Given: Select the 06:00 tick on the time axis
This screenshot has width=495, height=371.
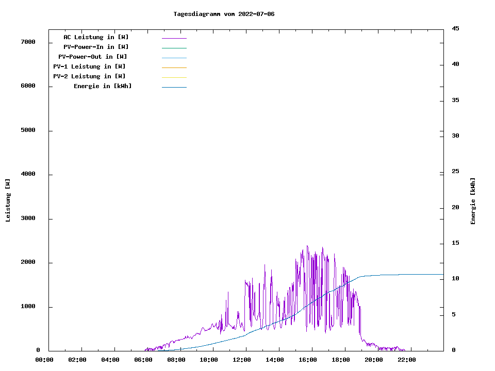Looking at the screenshot, I should tap(143, 360).
